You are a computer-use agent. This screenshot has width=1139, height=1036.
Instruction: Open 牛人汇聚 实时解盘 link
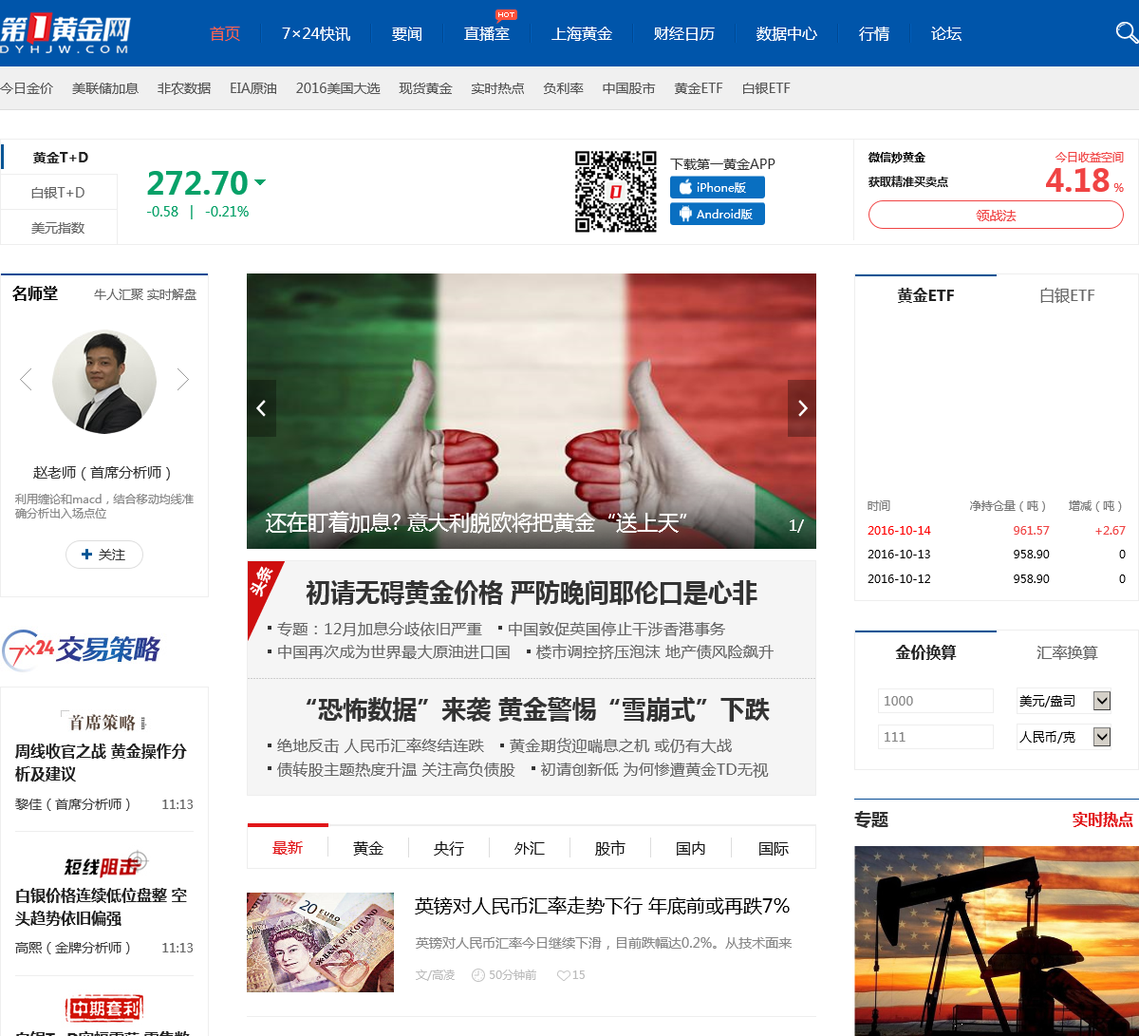pos(145,295)
